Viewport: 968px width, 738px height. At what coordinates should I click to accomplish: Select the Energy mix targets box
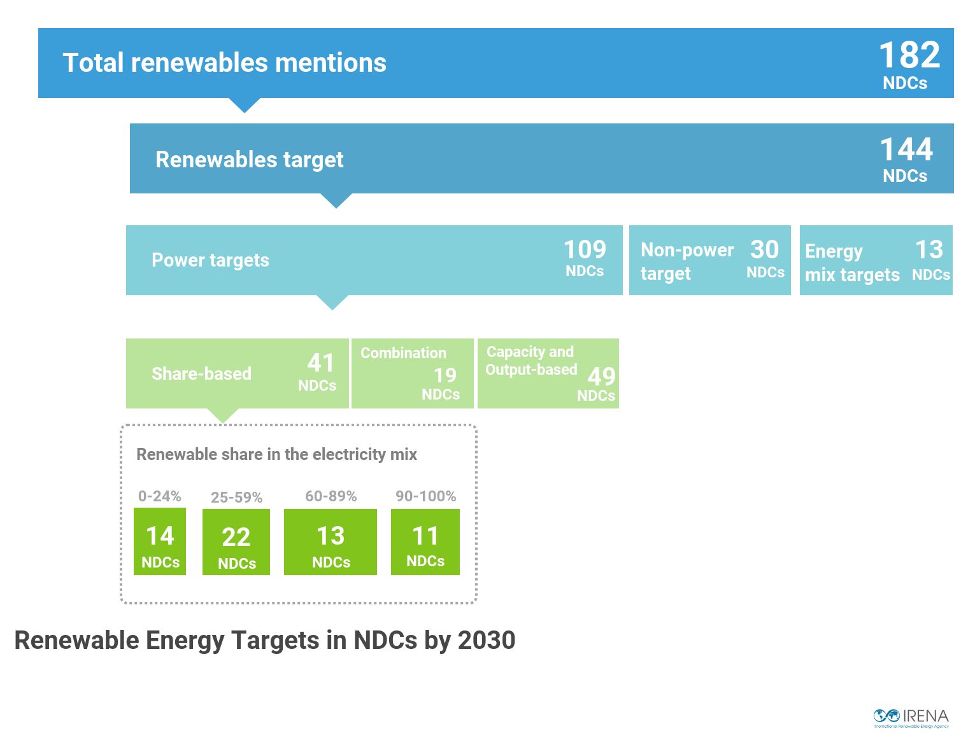(876, 260)
